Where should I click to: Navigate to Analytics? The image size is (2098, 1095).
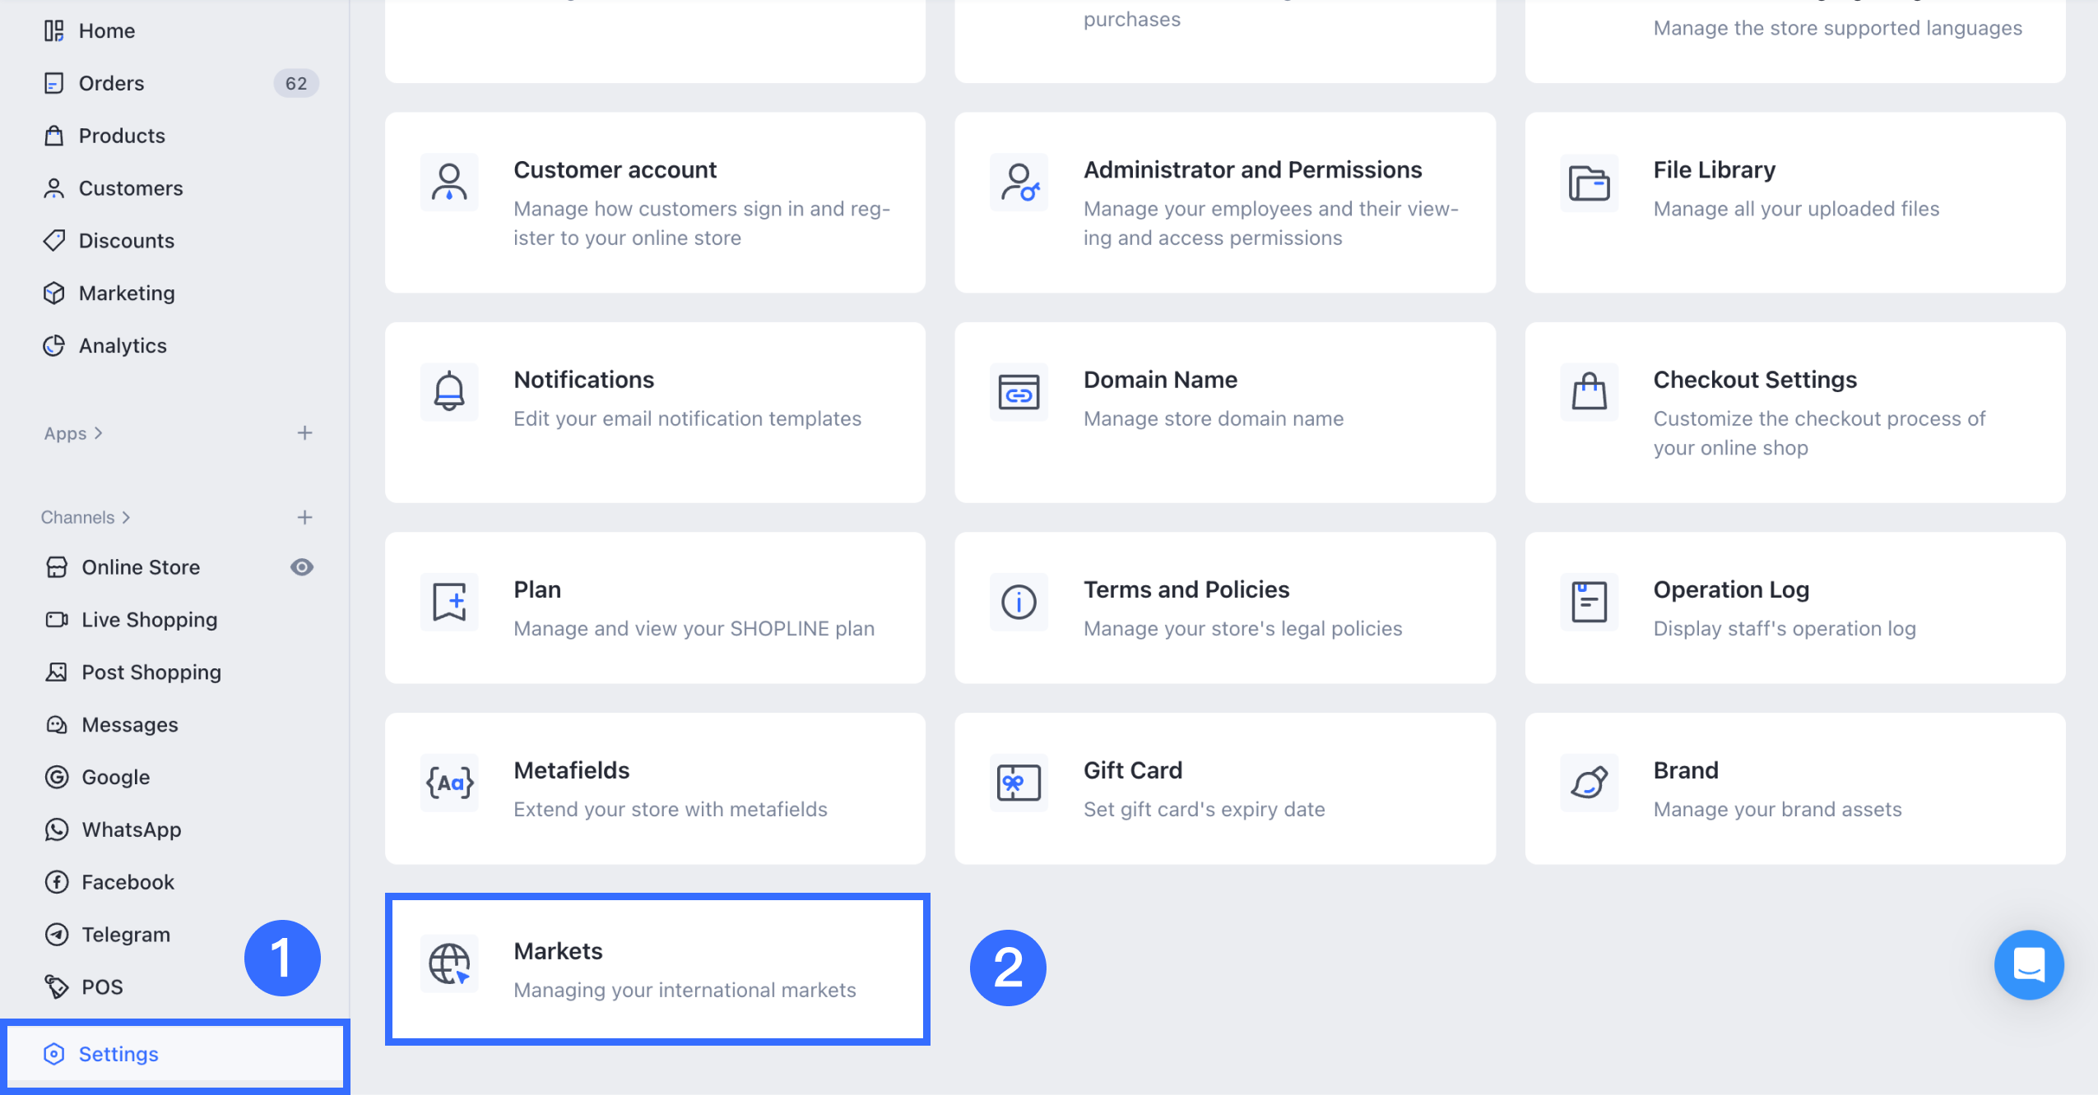coord(123,346)
